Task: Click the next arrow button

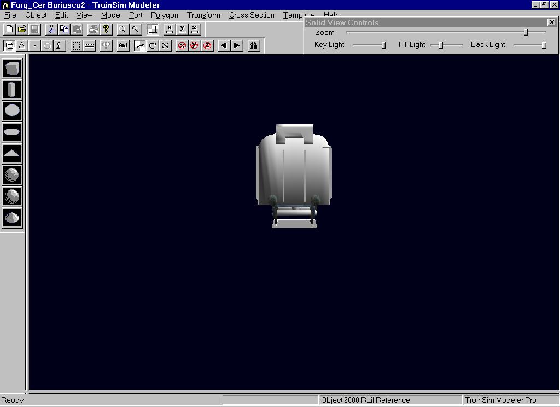Action: 237,46
